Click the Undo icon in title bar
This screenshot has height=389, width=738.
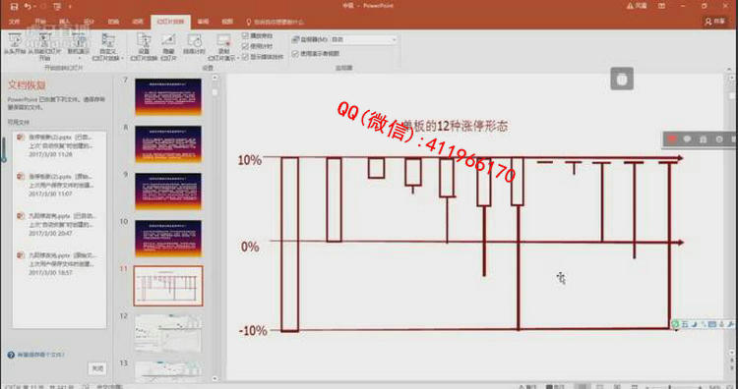point(28,6)
